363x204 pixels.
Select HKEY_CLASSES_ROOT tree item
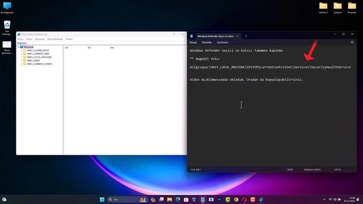38,50
